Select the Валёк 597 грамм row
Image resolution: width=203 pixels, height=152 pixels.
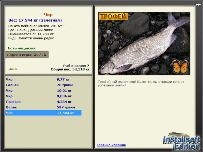pos(43,107)
